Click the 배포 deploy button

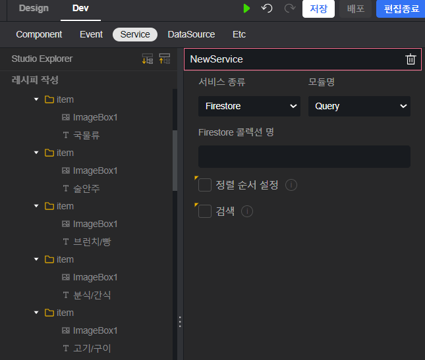pos(356,9)
